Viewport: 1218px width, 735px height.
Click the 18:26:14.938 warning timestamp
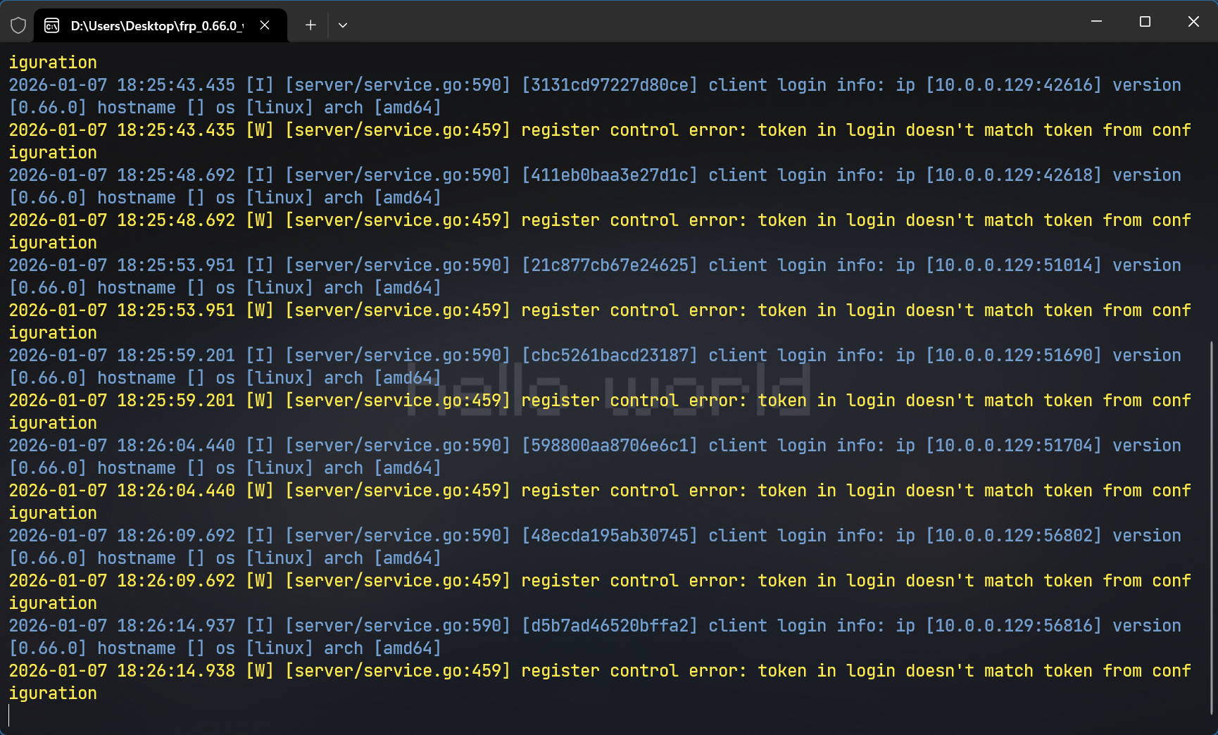click(x=176, y=671)
